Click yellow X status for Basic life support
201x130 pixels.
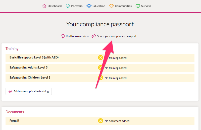pos(100,58)
